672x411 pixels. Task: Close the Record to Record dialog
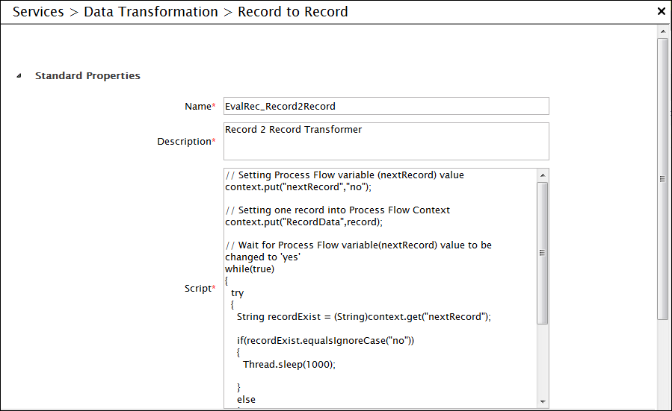[662, 11]
